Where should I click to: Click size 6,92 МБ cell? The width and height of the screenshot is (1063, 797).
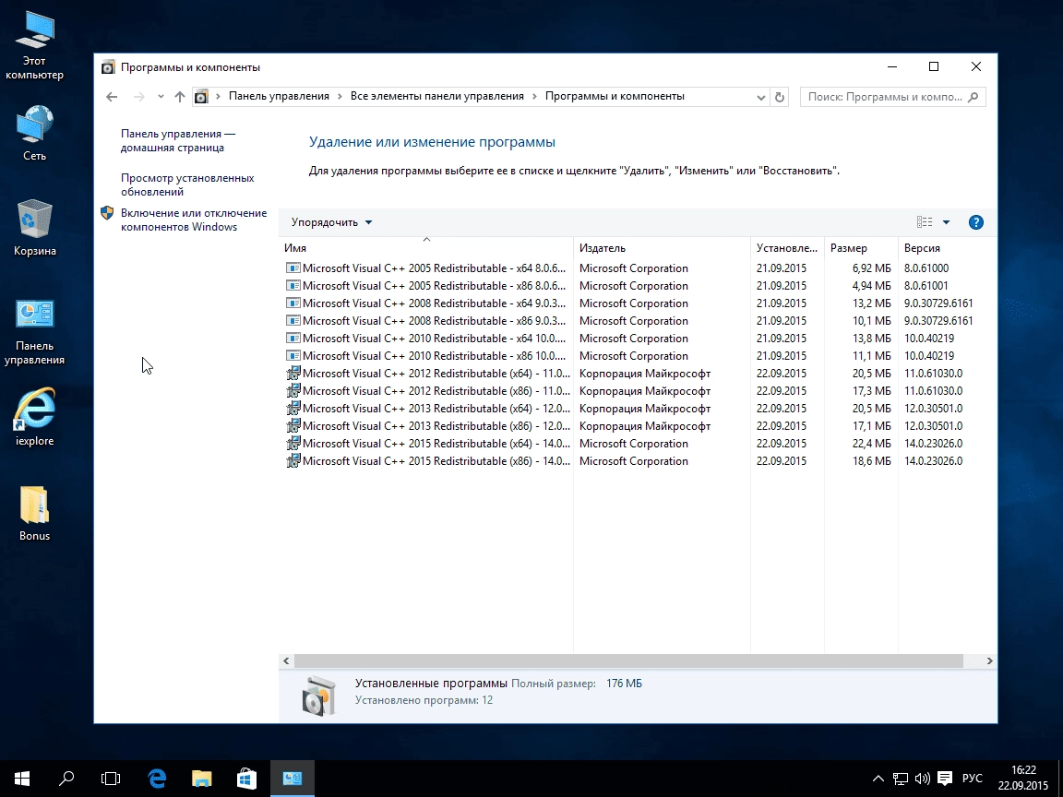(x=872, y=268)
